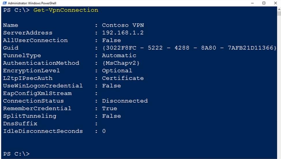281x159 pixels.
Task: Click the scrollbar up arrow
Action: click(279, 10)
